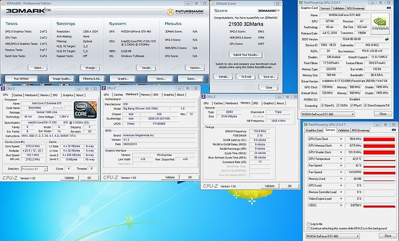Enable Log to file in GPU-Z Sensors

[x=309, y=224]
